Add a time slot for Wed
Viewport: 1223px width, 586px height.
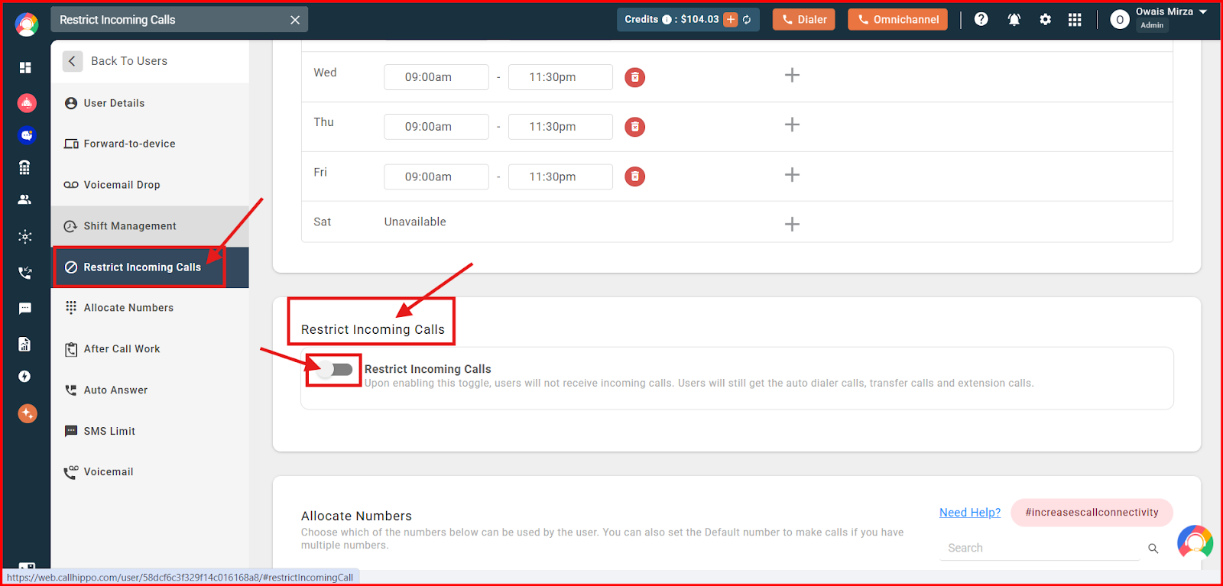792,75
